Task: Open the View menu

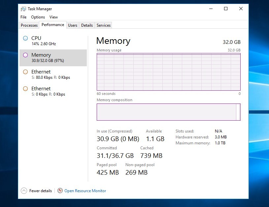Action: (x=53, y=17)
